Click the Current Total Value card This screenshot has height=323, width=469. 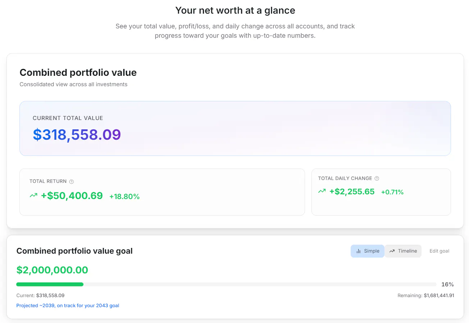coord(235,128)
